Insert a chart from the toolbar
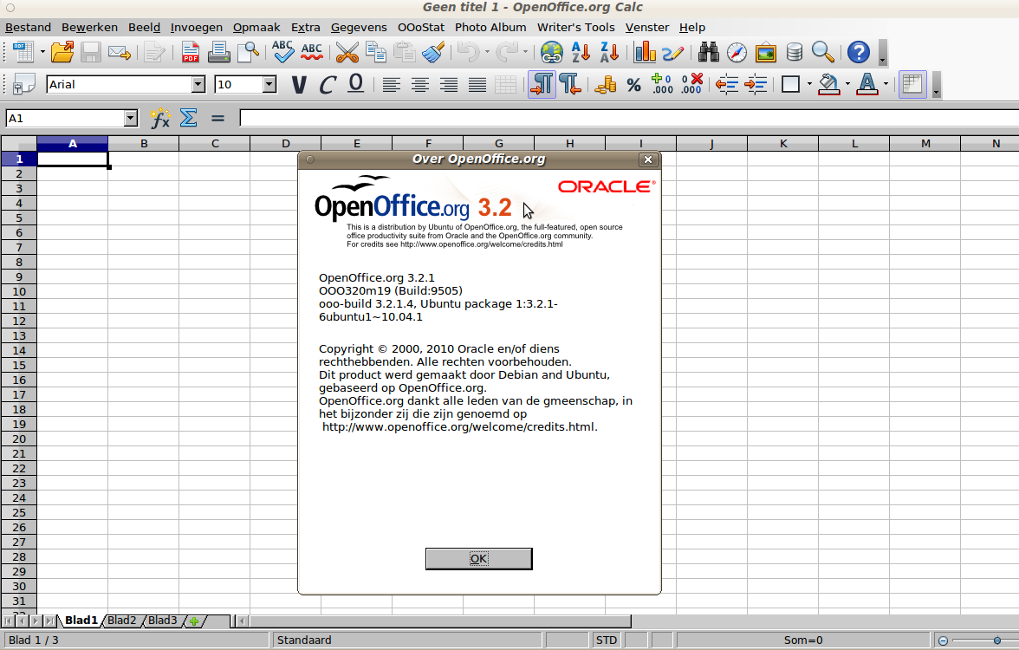The width and height of the screenshot is (1019, 650). (x=645, y=53)
